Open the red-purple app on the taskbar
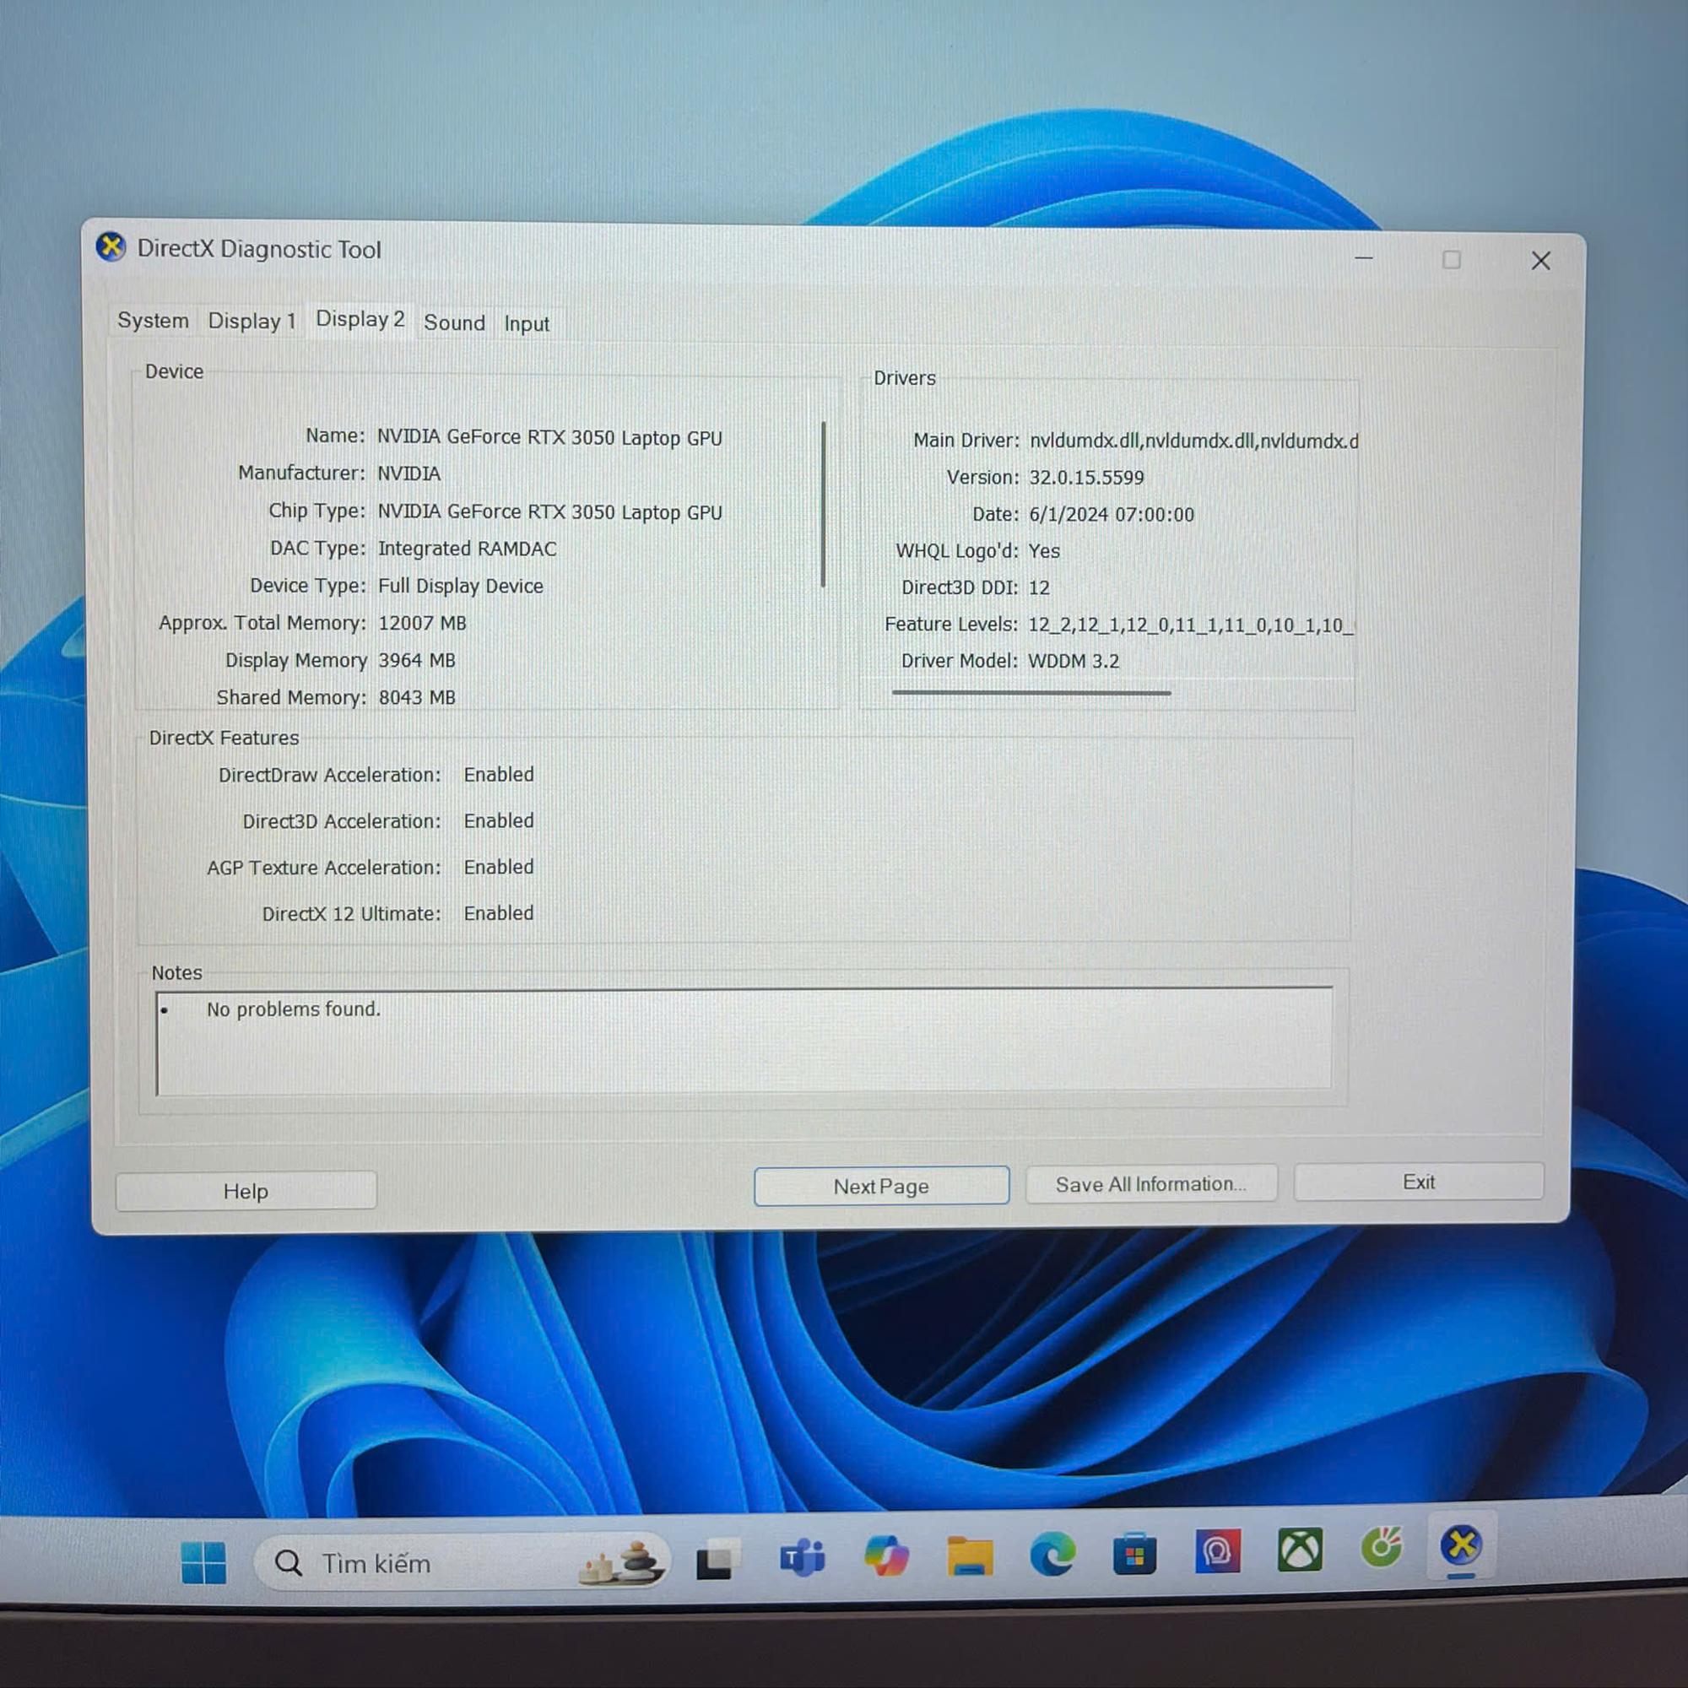 click(1217, 1552)
